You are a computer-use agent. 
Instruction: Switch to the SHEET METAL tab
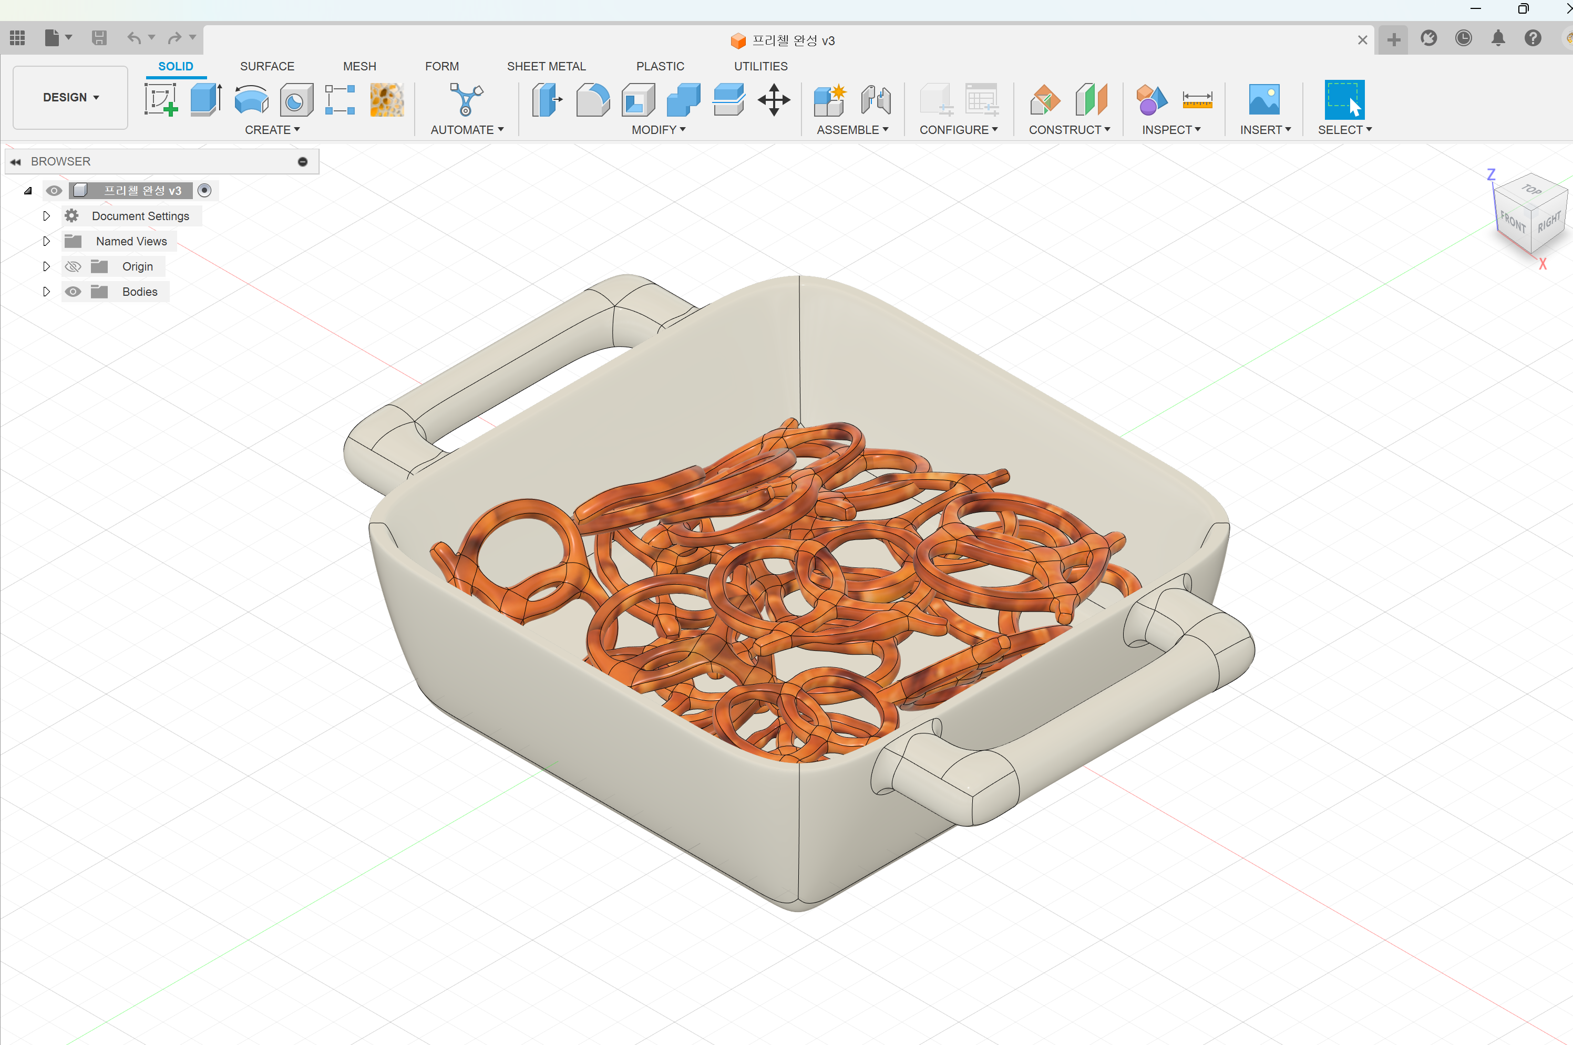pos(546,66)
